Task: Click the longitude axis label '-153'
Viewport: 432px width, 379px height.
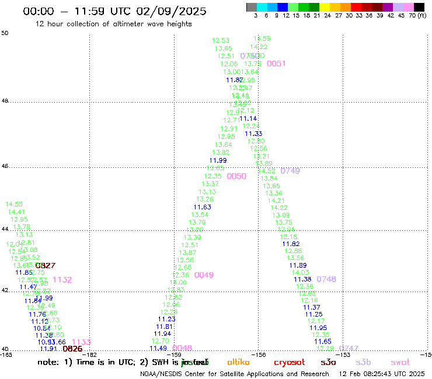Action: click(x=343, y=355)
